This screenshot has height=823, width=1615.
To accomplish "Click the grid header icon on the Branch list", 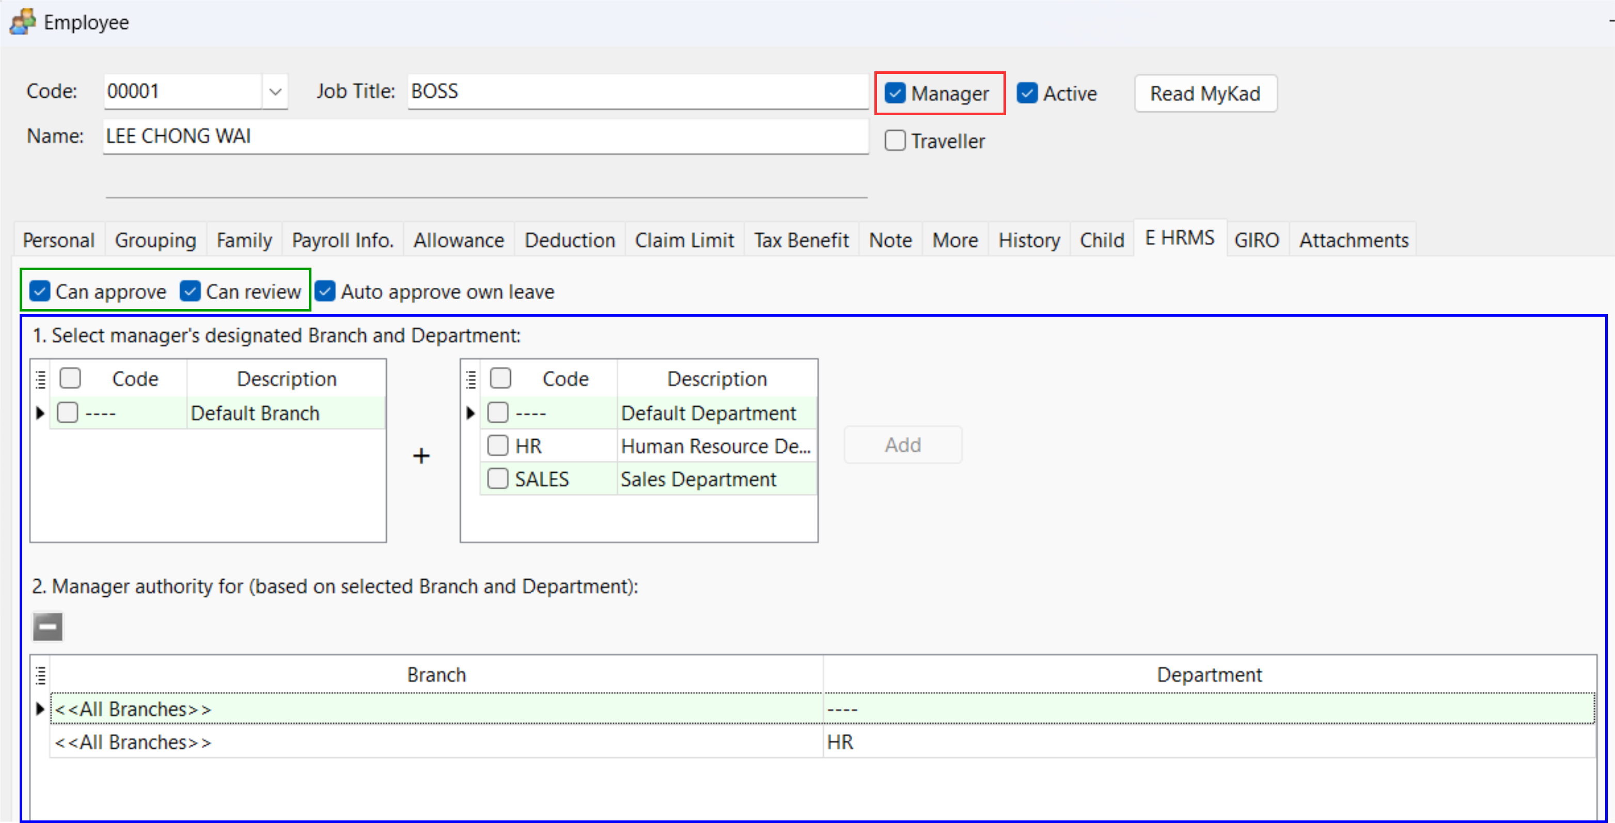I will (40, 378).
